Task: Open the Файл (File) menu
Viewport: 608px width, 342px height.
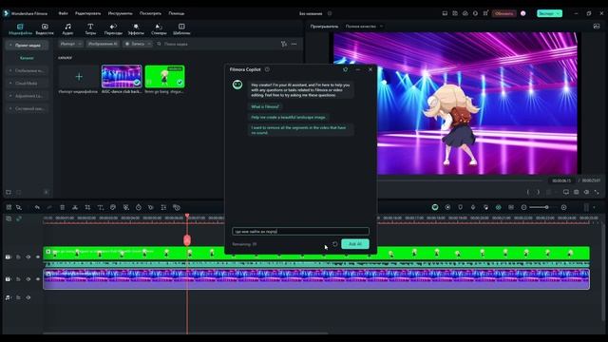Action: pyautogui.click(x=63, y=13)
